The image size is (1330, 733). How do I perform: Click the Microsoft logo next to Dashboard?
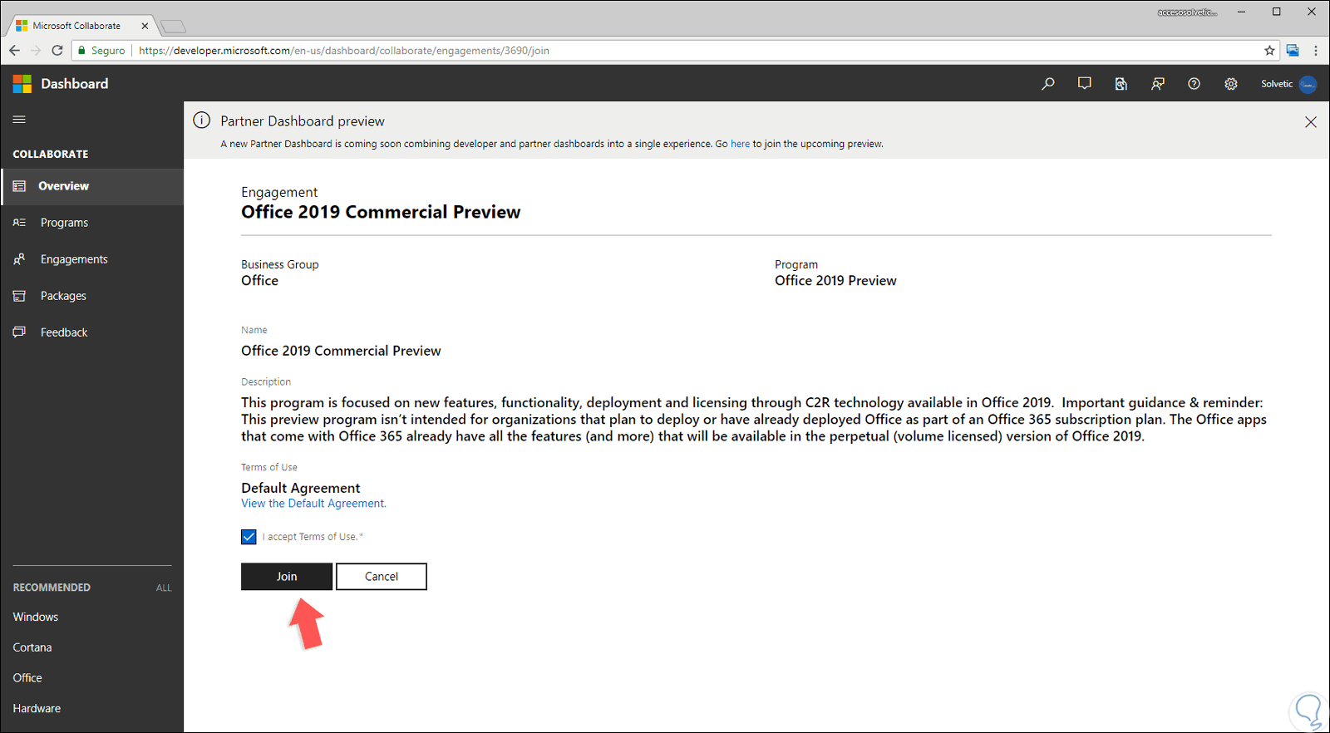(x=22, y=84)
